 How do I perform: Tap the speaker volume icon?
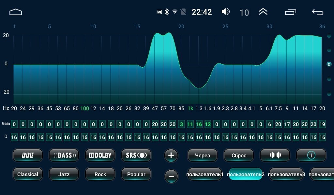click(225, 12)
